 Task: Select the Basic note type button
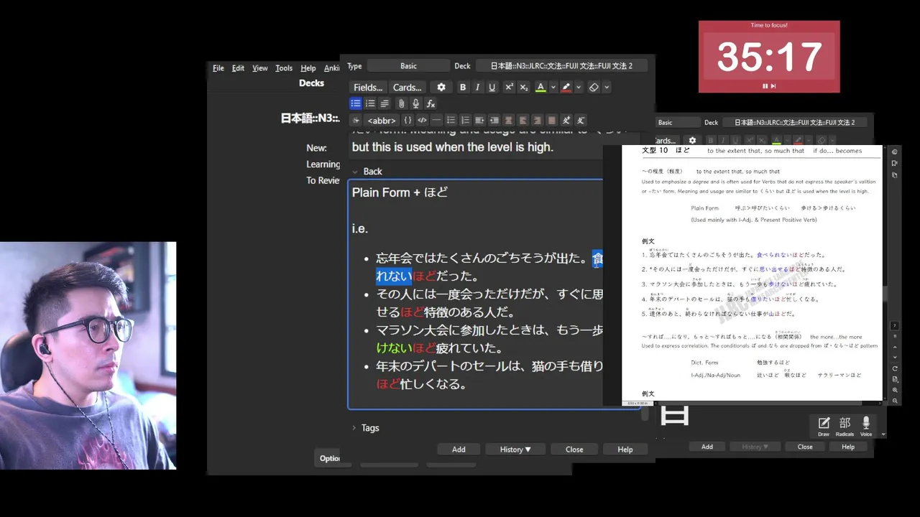pyautogui.click(x=408, y=66)
